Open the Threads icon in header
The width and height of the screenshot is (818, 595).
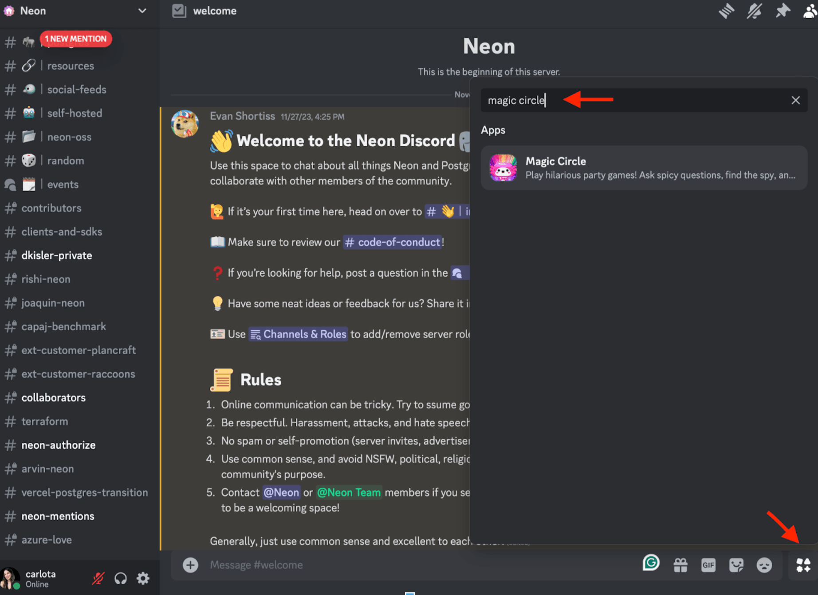click(726, 11)
